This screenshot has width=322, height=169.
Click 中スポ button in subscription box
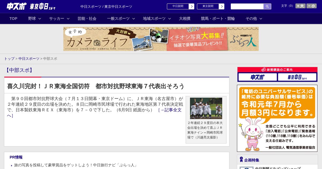258,77
